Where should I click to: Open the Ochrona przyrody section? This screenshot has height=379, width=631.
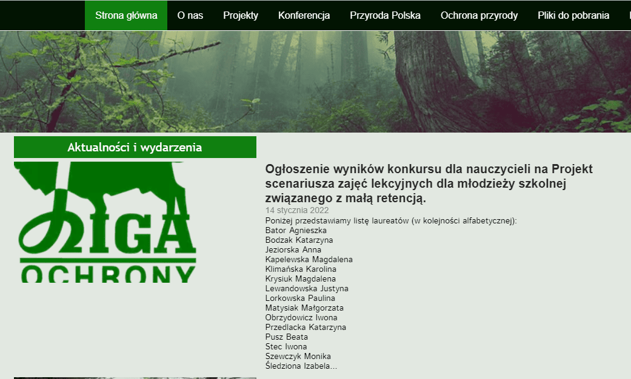coord(479,16)
